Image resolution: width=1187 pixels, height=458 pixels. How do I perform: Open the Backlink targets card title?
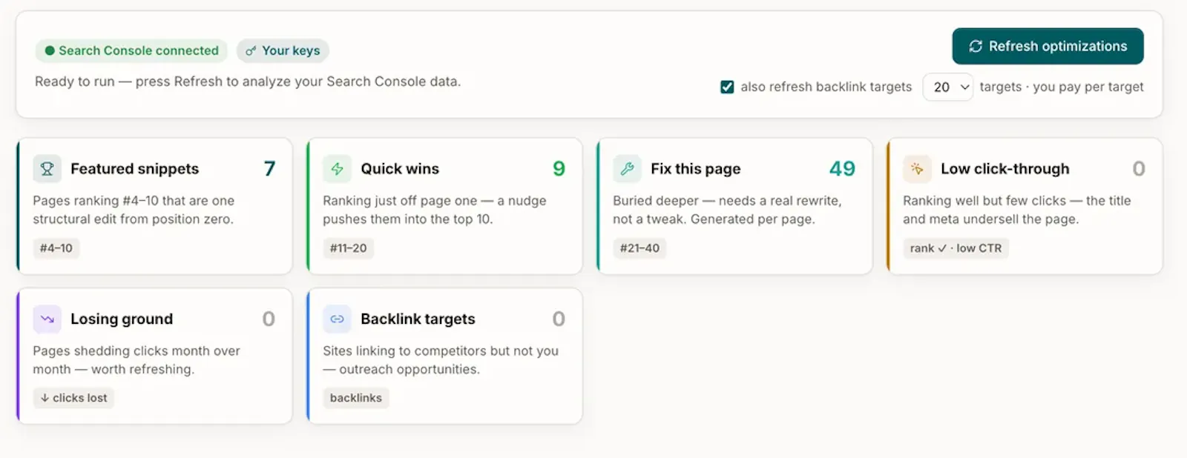(418, 319)
